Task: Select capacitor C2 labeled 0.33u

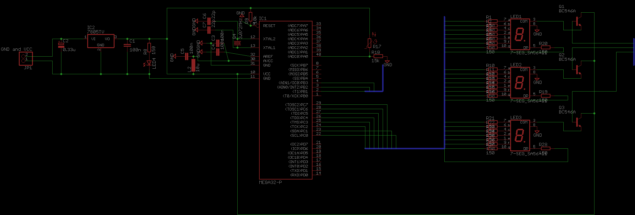Action: click(x=61, y=45)
